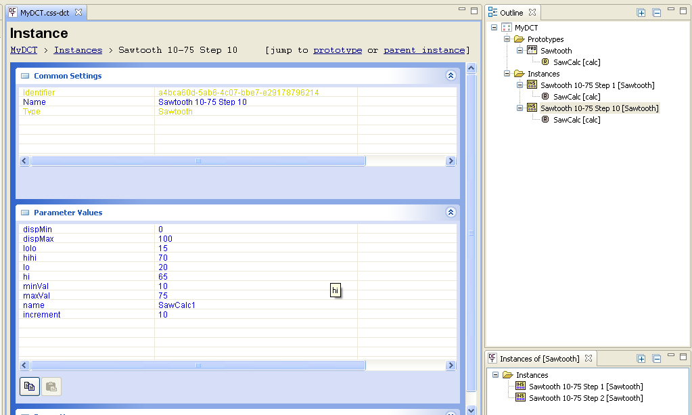
Task: Click the Common Settings horizontal scrollbar right arrow
Action: pos(451,161)
